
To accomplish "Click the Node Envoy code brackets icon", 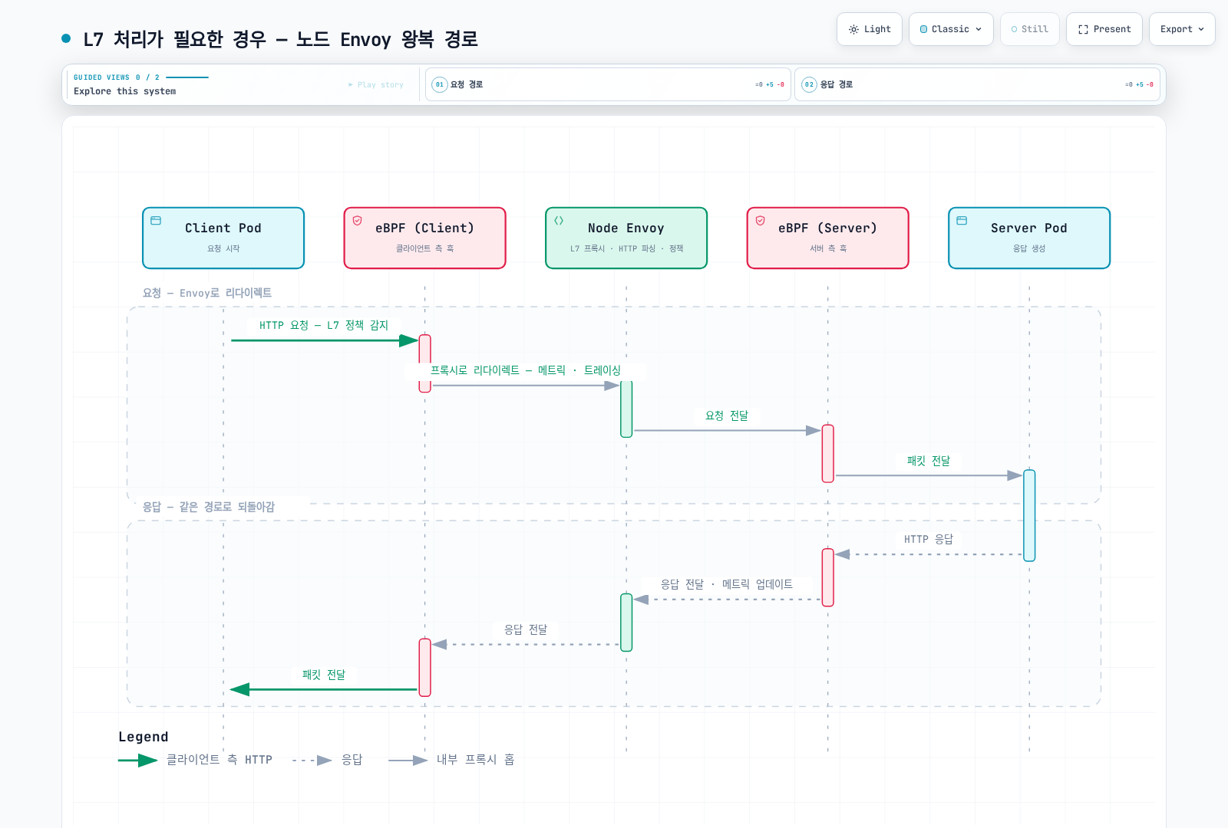I will [x=559, y=221].
